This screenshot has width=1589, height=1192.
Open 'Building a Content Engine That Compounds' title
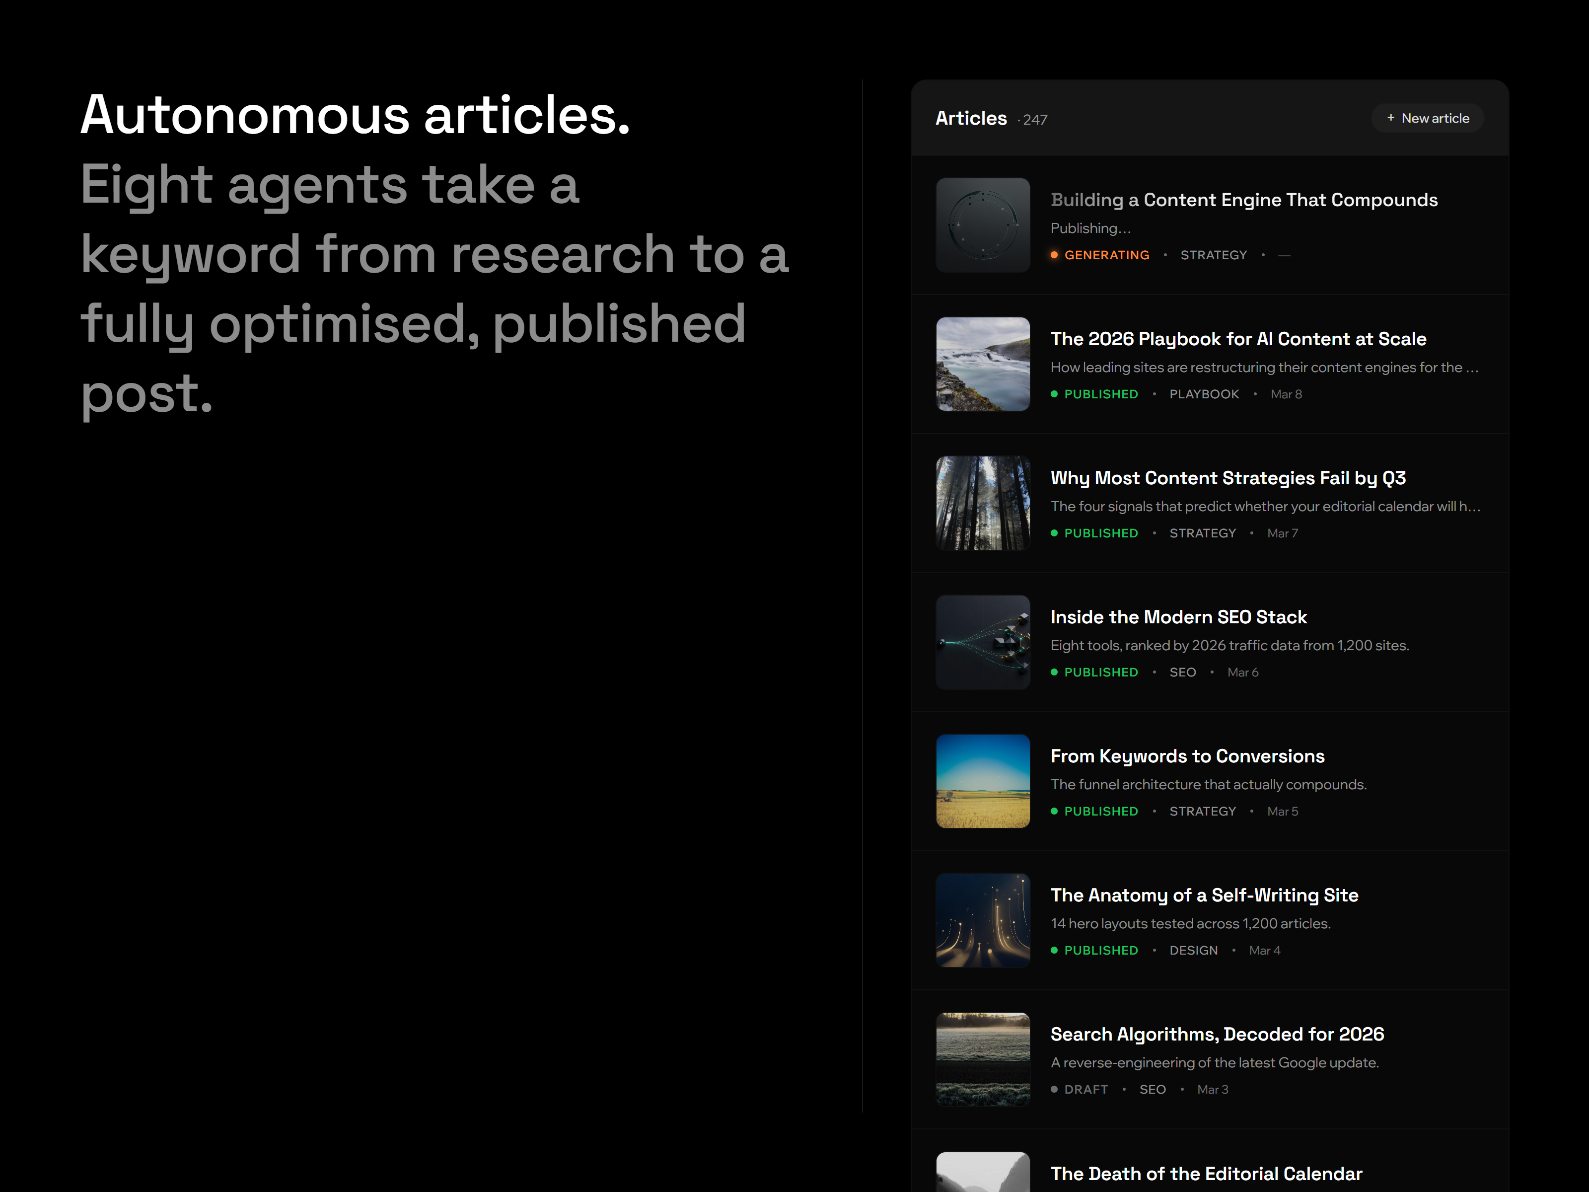(x=1244, y=200)
